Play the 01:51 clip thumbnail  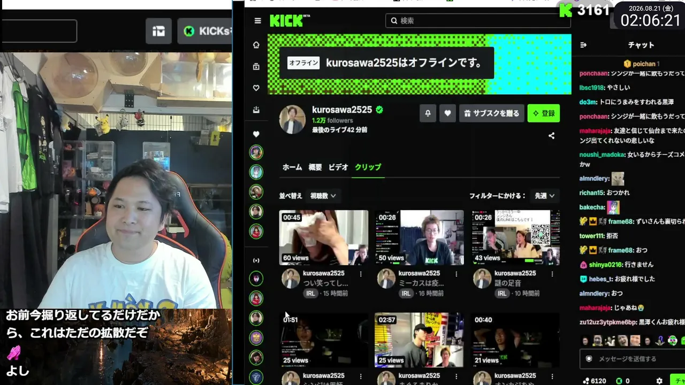pos(324,340)
